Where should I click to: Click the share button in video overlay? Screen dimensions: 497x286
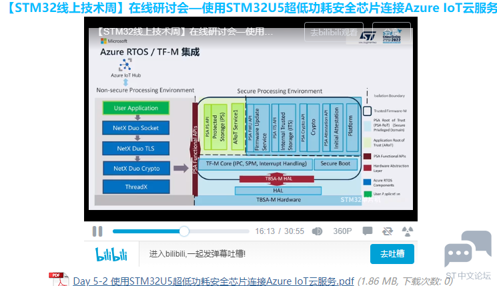(x=392, y=32)
